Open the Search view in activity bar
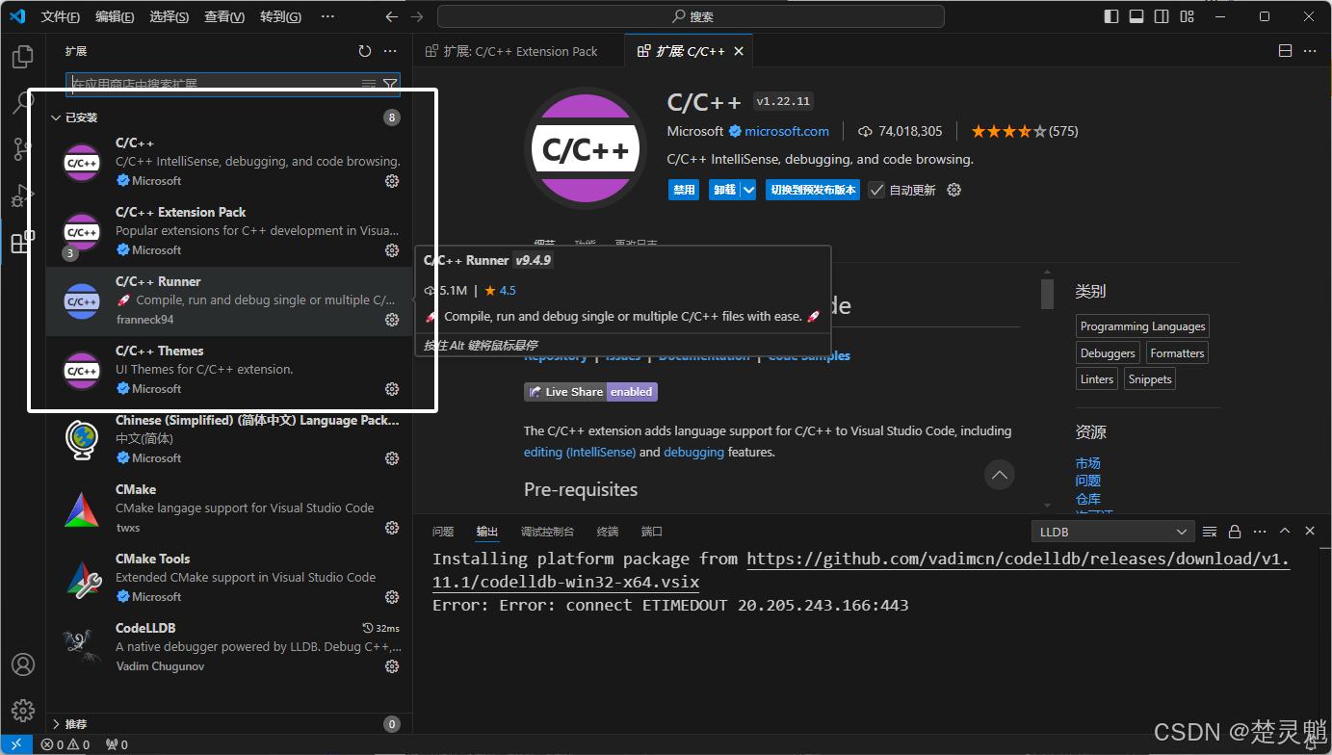Screen dimensions: 1332x755 (x=23, y=103)
